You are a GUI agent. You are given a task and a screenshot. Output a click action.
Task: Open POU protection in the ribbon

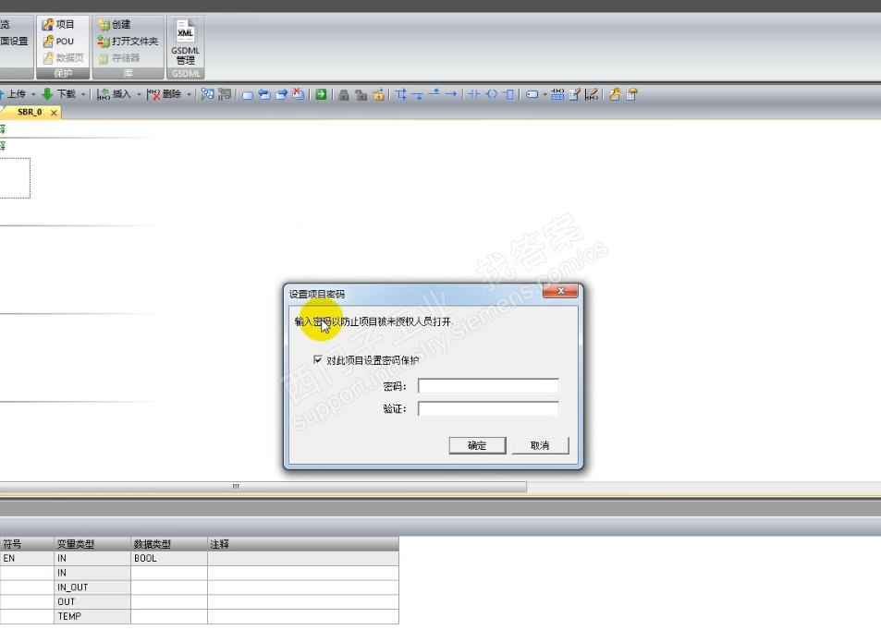[58, 41]
